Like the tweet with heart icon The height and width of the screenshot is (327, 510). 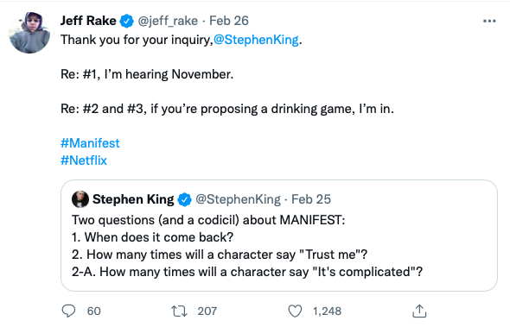click(x=295, y=311)
